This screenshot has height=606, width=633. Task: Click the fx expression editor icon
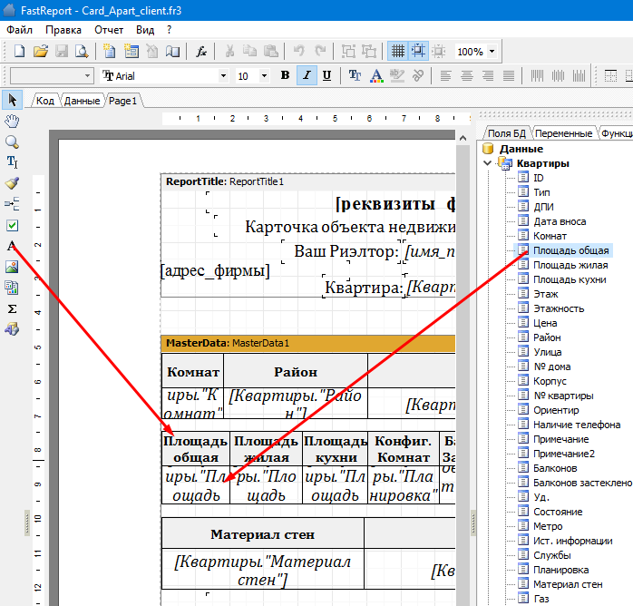[202, 52]
